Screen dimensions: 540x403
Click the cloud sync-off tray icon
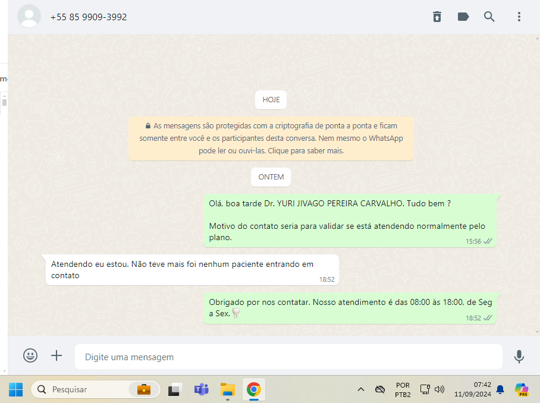pyautogui.click(x=380, y=389)
